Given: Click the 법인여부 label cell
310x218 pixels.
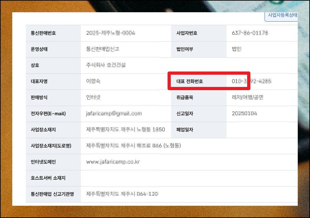Looking at the screenshot, I should click(x=185, y=49).
